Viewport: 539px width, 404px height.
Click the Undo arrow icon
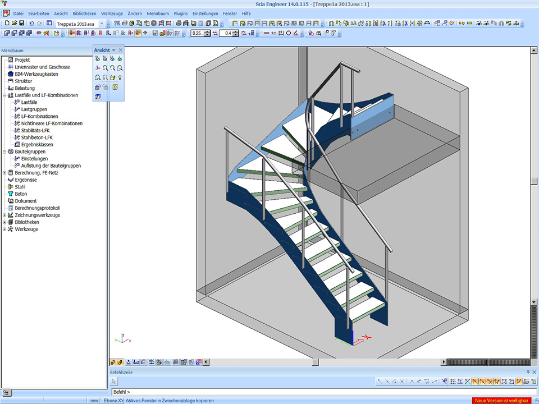31,24
